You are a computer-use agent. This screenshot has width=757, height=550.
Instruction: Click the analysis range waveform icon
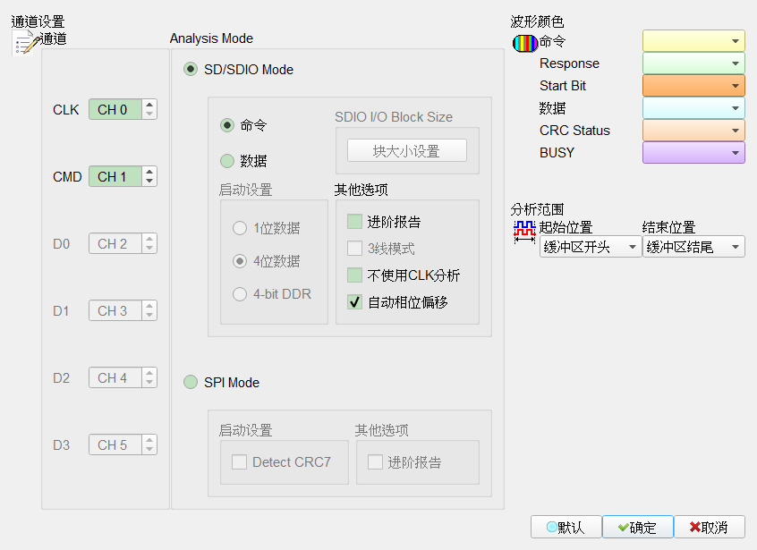pos(524,232)
